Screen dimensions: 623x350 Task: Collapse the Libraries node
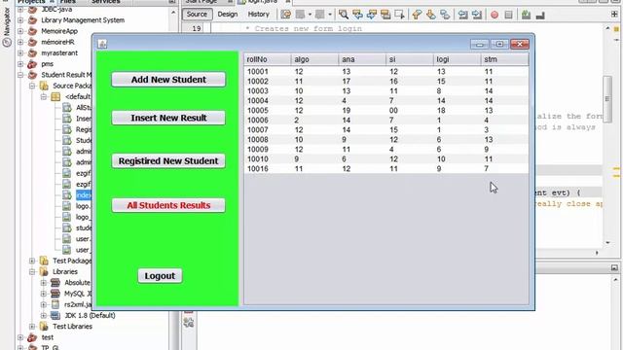32,272
